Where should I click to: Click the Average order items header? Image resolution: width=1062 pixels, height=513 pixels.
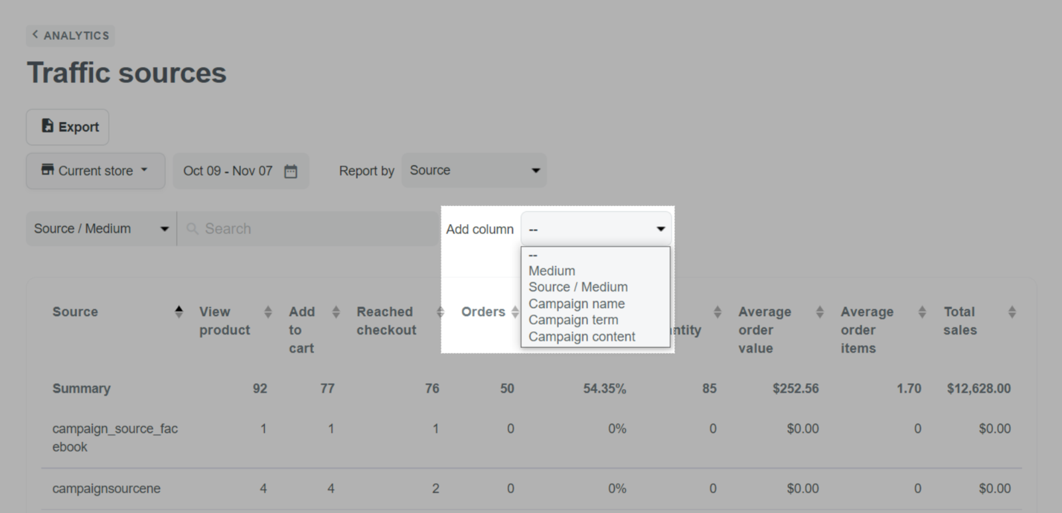867,330
